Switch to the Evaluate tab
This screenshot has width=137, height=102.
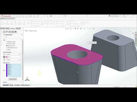tap(18, 28)
